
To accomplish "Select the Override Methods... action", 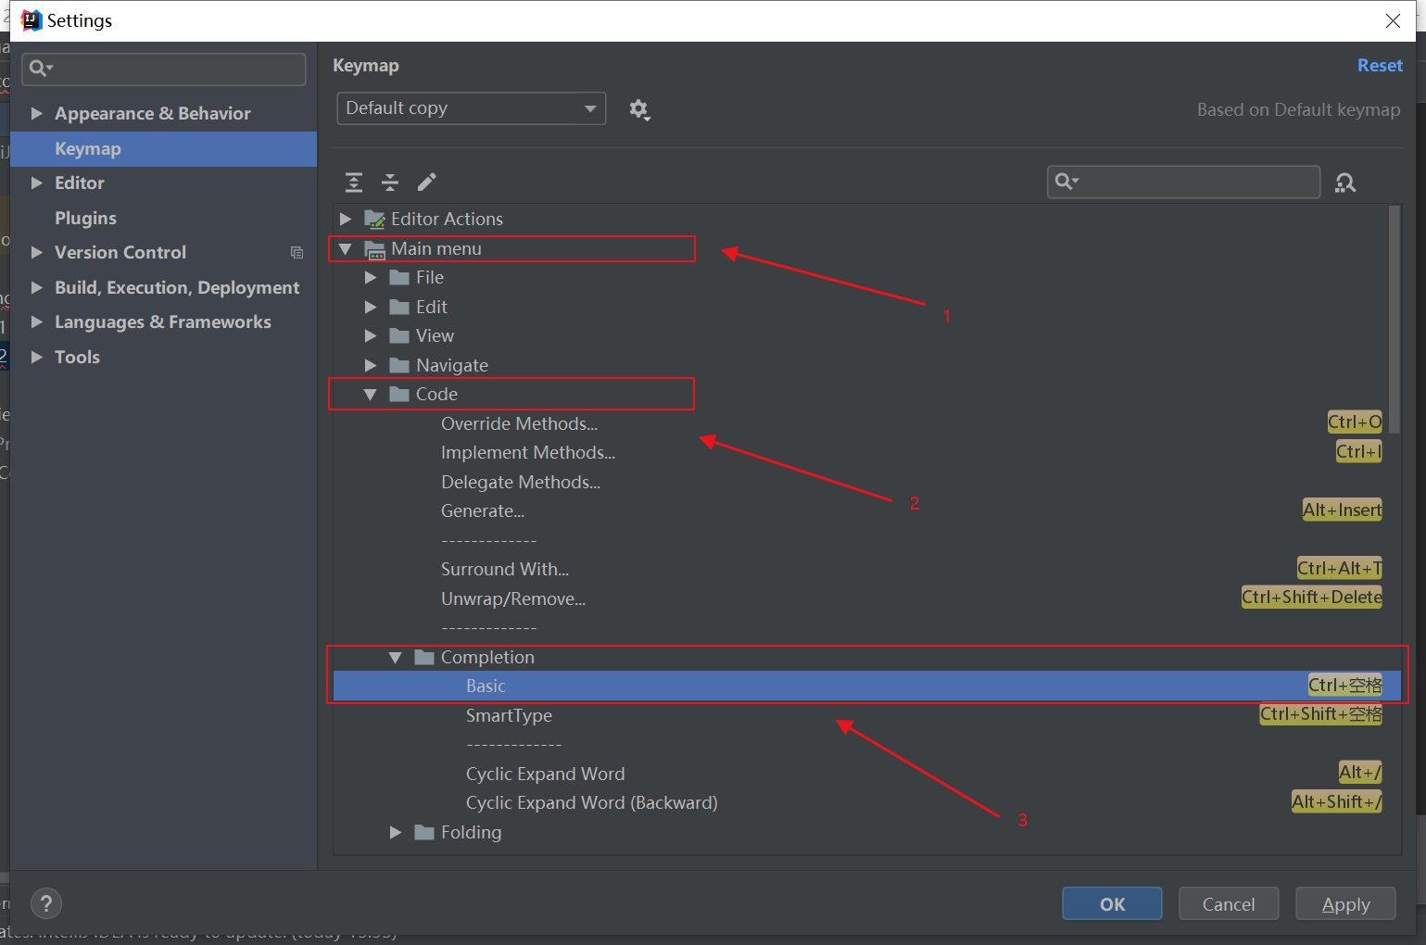I will pos(519,424).
